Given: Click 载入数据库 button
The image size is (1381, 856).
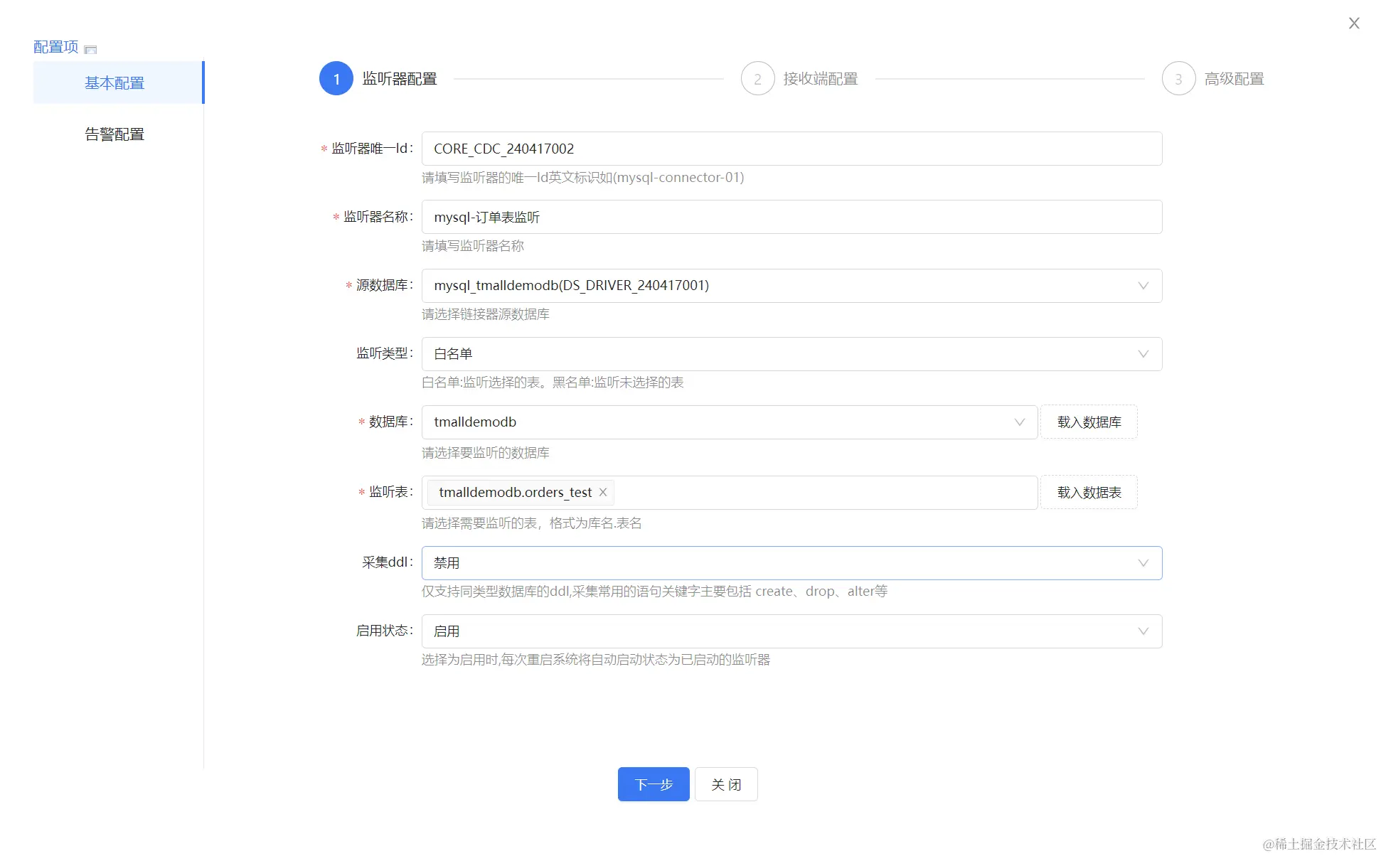Looking at the screenshot, I should point(1089,422).
